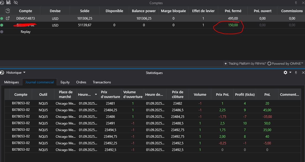Expand the Historique dropdown
The height and width of the screenshot is (162, 305).
click(x=24, y=73)
